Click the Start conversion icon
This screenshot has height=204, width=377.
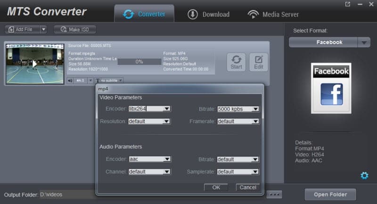pos(236,62)
